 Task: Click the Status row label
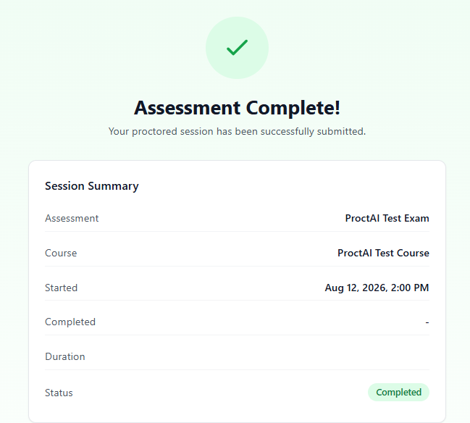(59, 393)
